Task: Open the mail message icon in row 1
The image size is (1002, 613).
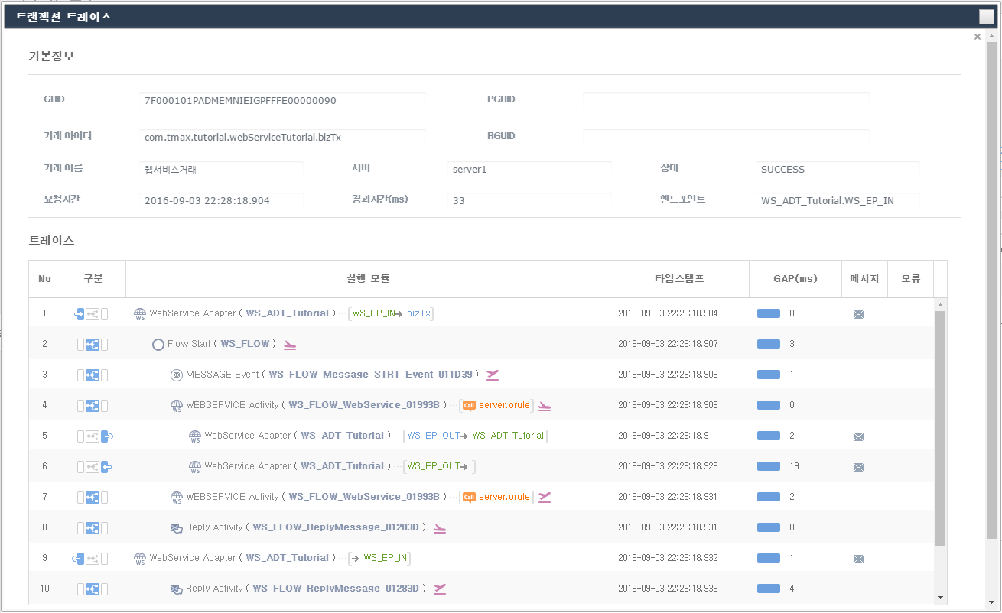Action: (858, 313)
